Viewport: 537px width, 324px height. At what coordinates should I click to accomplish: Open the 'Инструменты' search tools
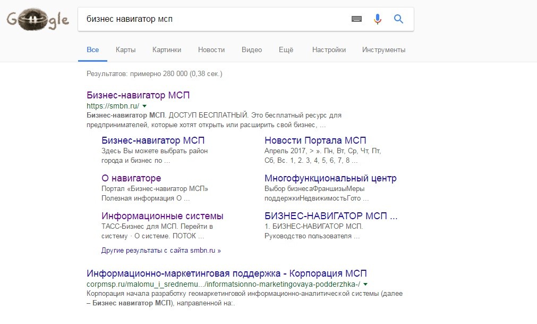[383, 49]
